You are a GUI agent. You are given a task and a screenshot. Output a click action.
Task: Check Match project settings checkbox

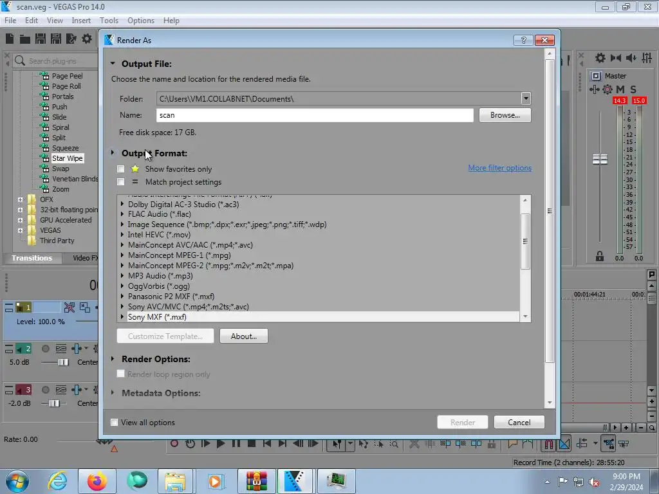tap(121, 182)
